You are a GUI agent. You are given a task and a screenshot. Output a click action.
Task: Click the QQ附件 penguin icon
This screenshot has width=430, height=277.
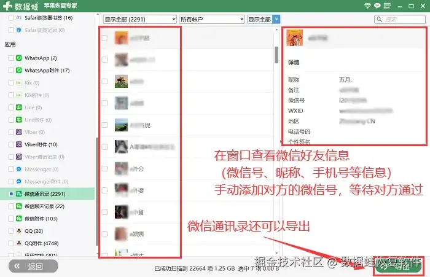(19, 243)
